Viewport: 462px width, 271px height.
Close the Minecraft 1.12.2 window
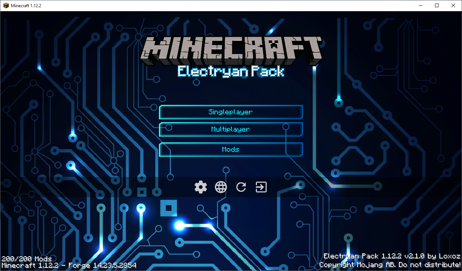pyautogui.click(x=453, y=6)
